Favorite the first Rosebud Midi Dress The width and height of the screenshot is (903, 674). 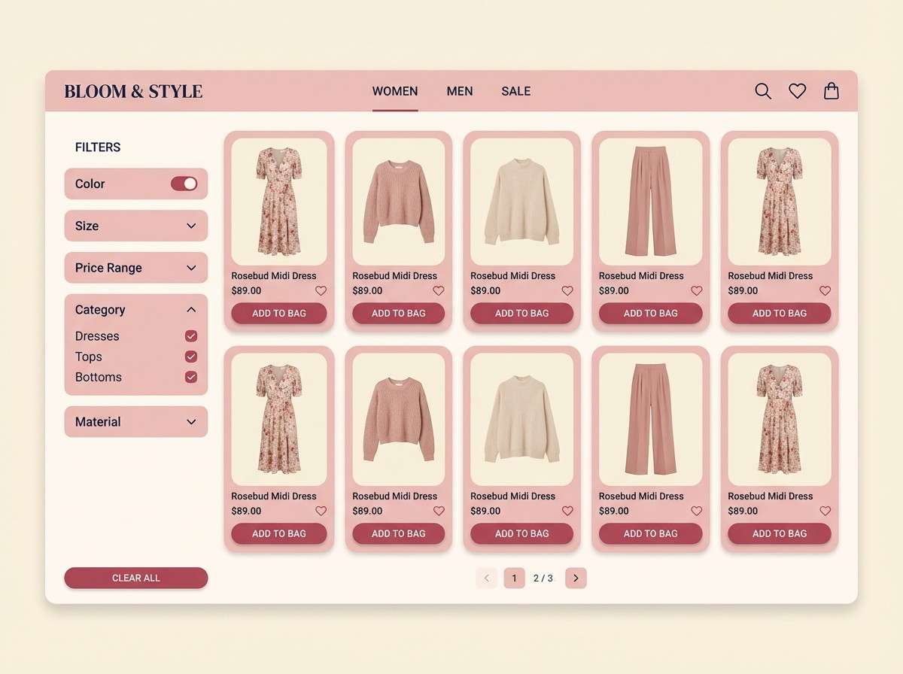[321, 290]
